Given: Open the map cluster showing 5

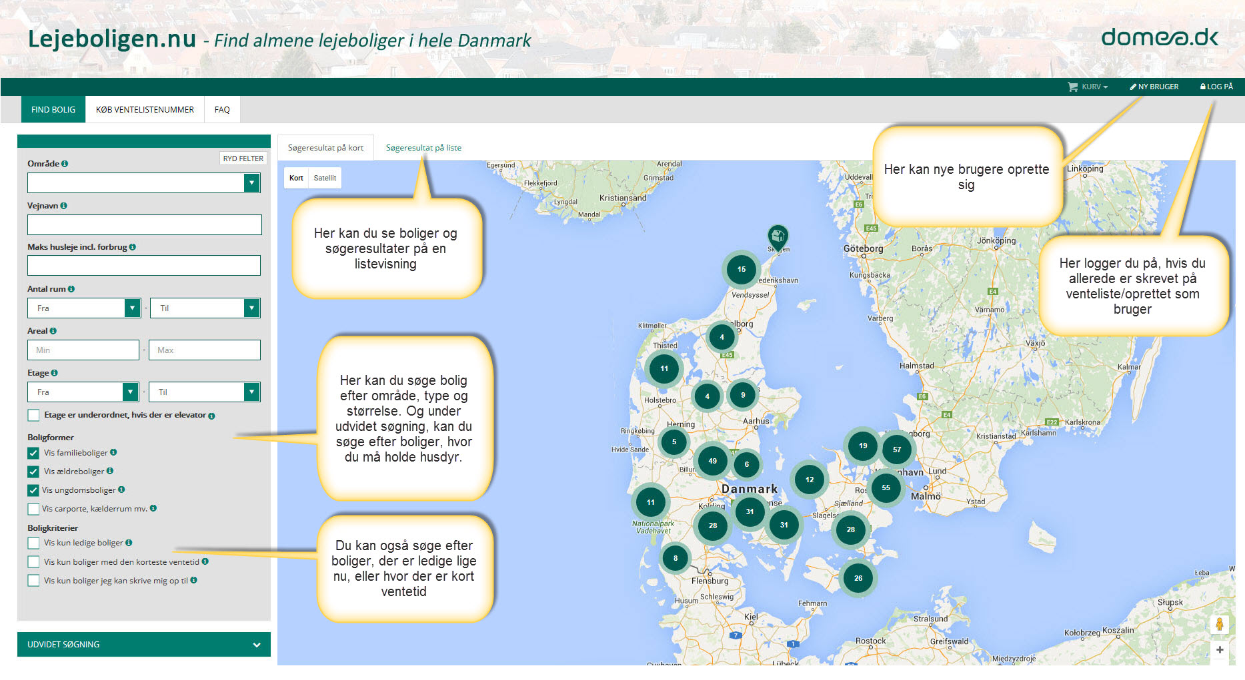Looking at the screenshot, I should point(674,442).
